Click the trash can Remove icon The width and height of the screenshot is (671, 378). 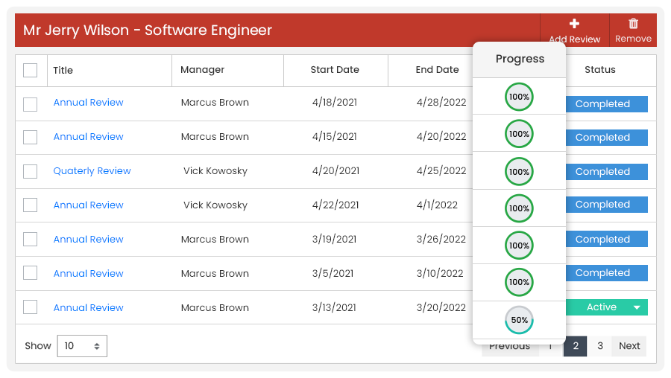(x=633, y=24)
